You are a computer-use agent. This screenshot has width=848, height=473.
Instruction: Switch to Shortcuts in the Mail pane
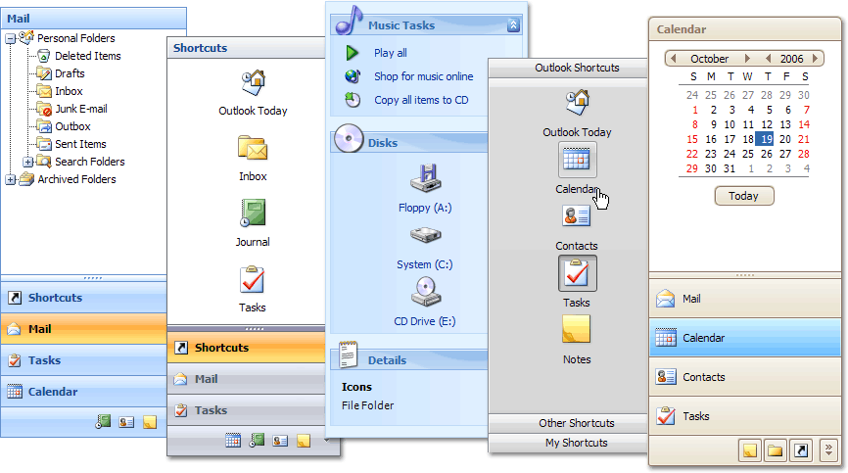tap(84, 298)
